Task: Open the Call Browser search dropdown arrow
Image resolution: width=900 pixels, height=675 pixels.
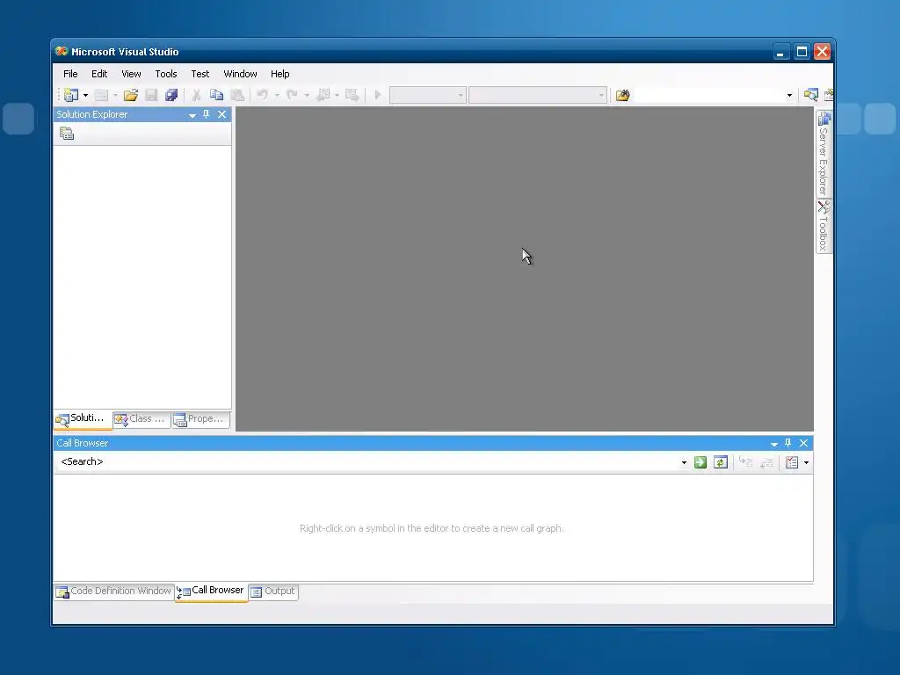Action: click(684, 462)
